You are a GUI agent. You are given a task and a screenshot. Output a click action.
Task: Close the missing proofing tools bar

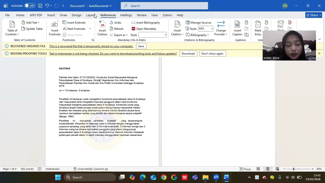pos(319,54)
